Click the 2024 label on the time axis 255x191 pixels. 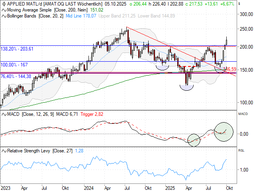(89, 187)
